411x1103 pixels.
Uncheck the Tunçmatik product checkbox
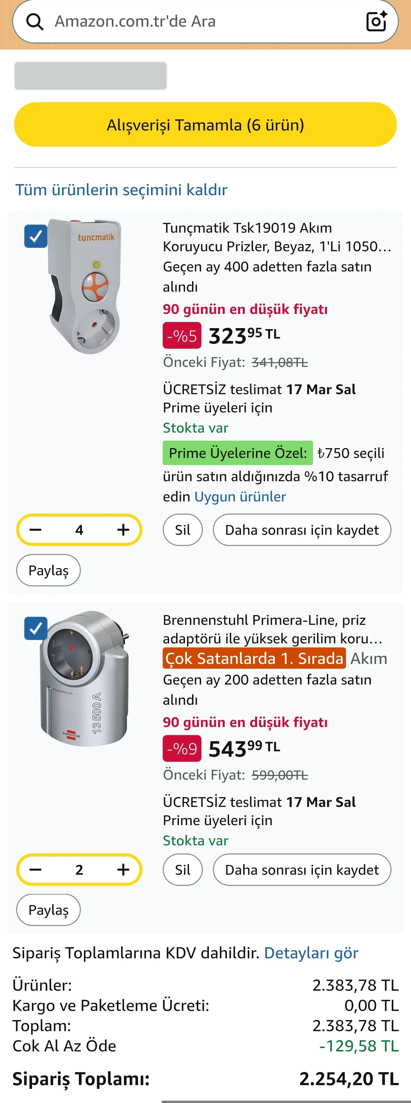[x=36, y=236]
